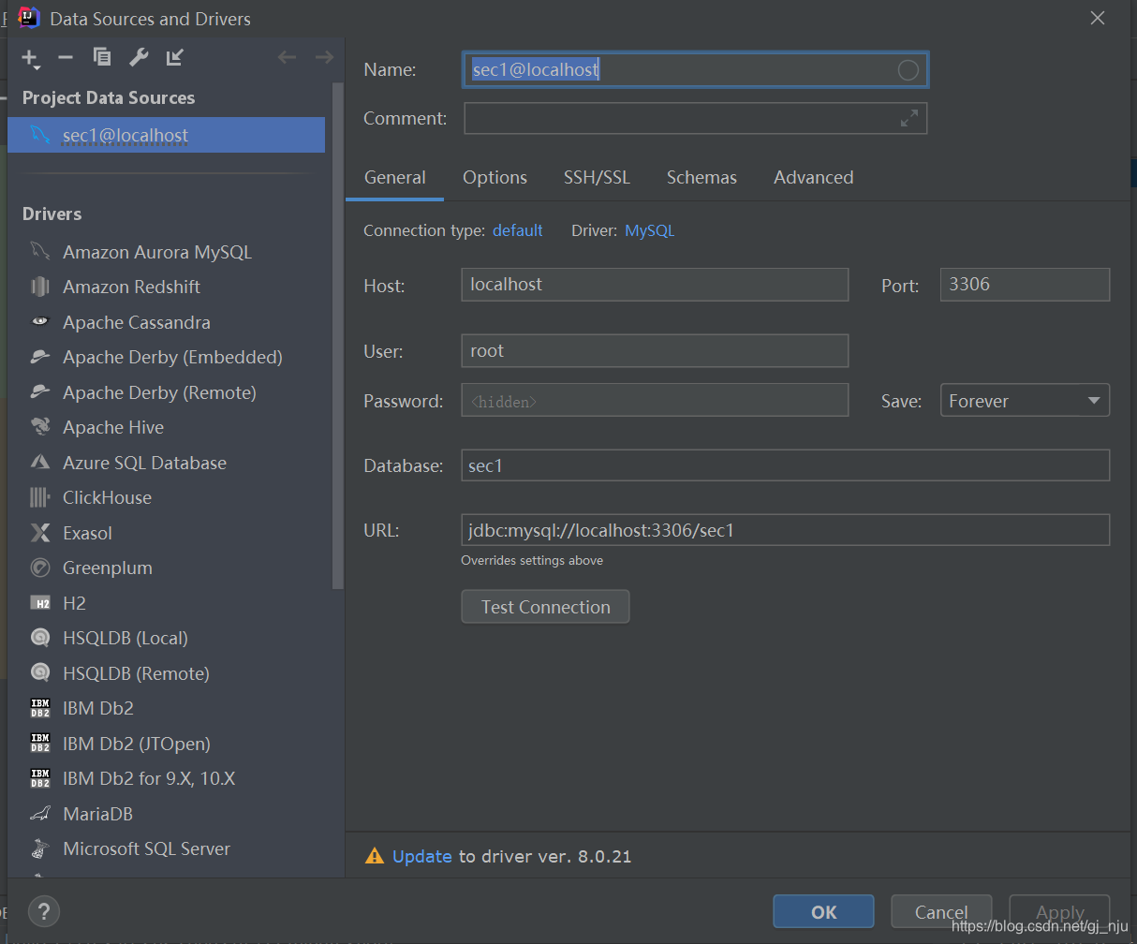Open the dropdown arrow under the Add icon
This screenshot has height=944, width=1137.
point(37,67)
